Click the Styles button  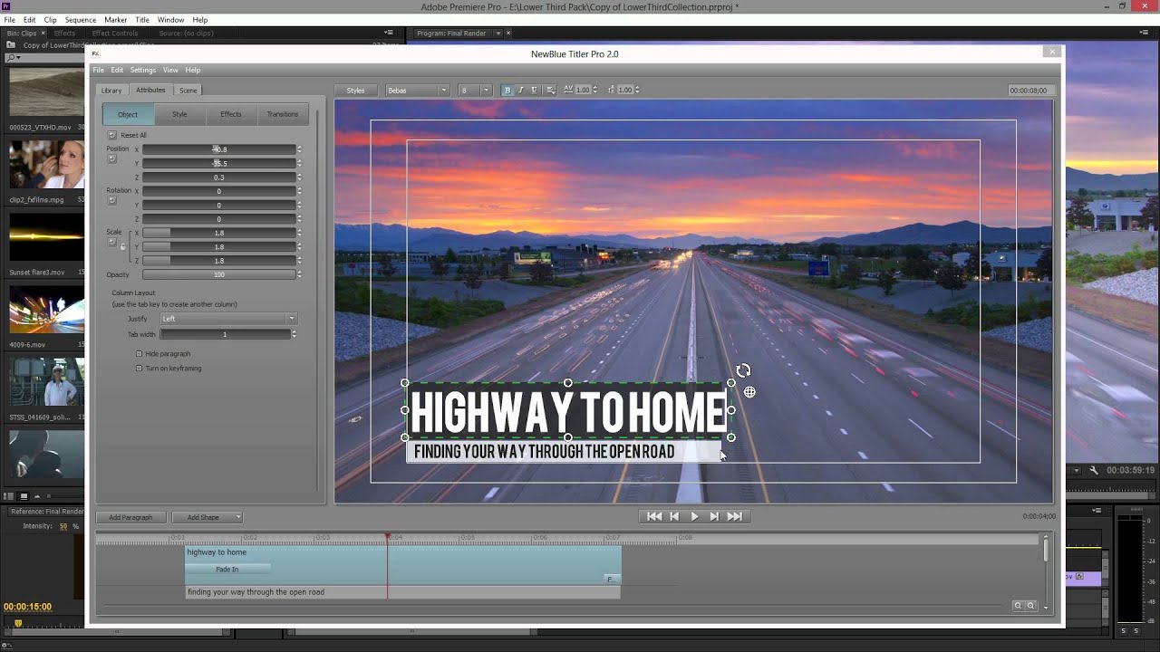coord(355,90)
